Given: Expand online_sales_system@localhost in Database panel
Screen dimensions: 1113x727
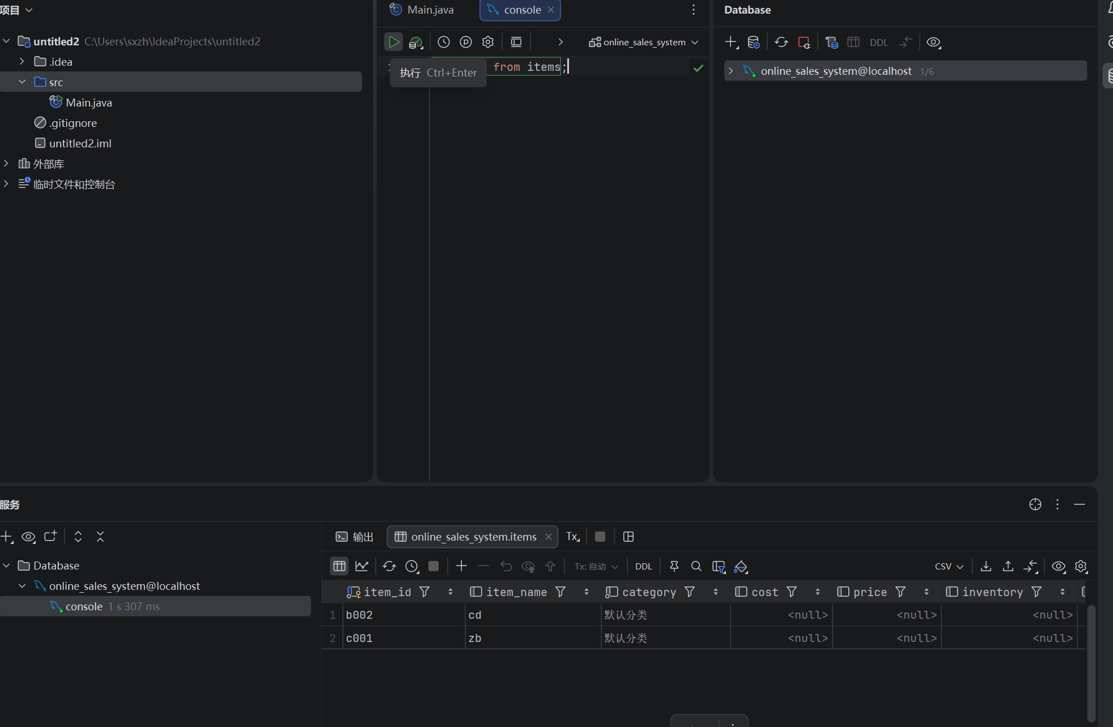Looking at the screenshot, I should tap(731, 71).
